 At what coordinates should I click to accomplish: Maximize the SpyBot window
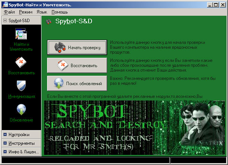point(216,5)
